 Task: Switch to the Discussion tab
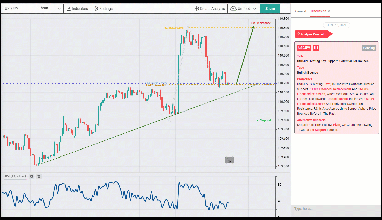click(x=318, y=11)
